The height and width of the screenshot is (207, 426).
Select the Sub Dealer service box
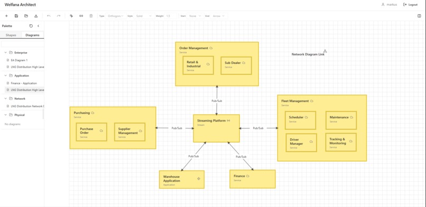pyautogui.click(x=236, y=65)
